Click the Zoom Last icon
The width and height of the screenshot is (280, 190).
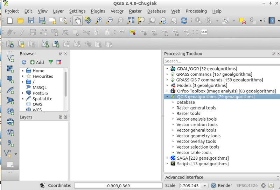pyautogui.click(x=163, y=21)
